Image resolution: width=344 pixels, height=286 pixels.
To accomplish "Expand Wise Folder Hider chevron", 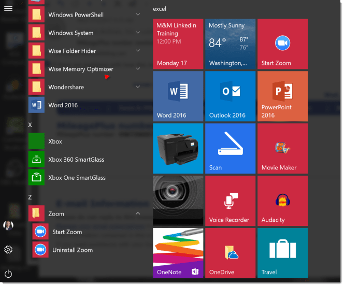I will tap(138, 51).
